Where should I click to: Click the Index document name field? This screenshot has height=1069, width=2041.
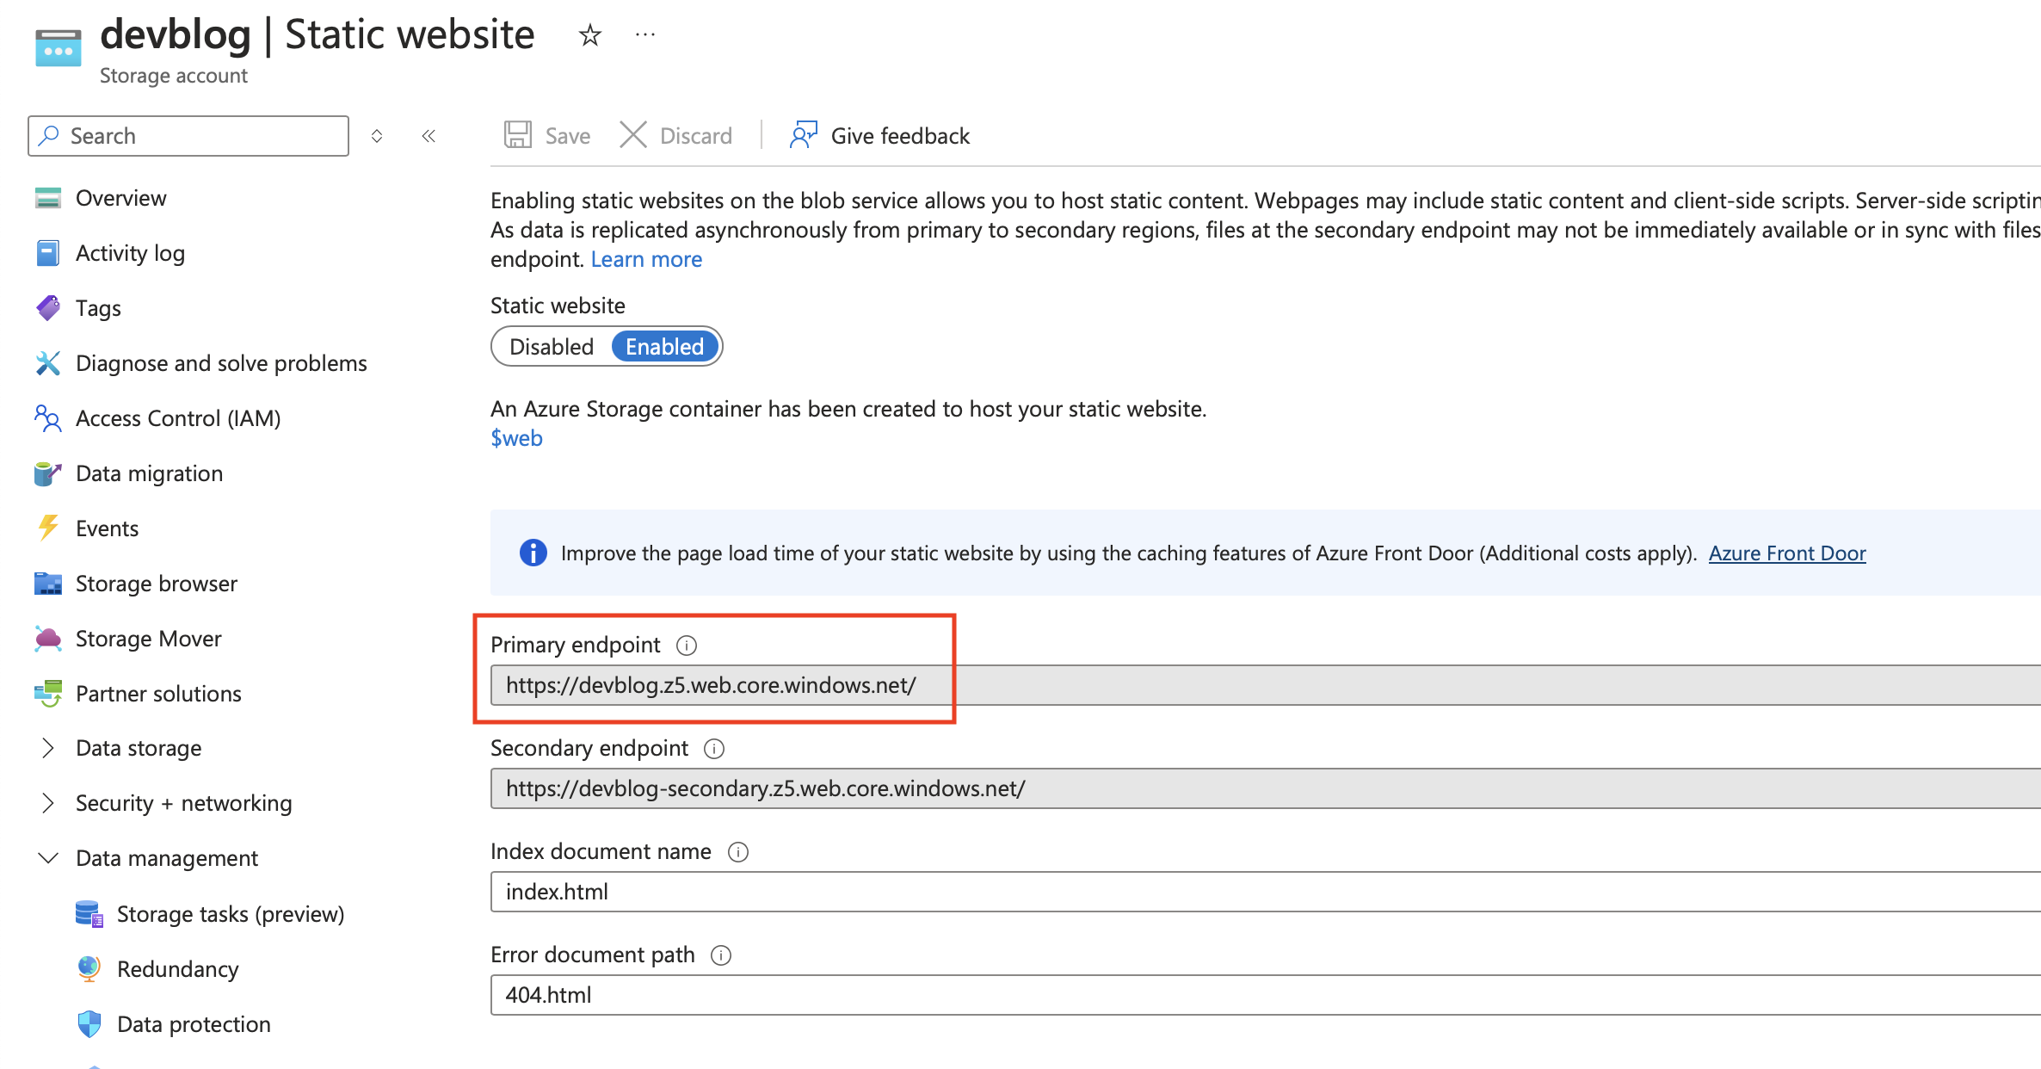pos(1205,892)
